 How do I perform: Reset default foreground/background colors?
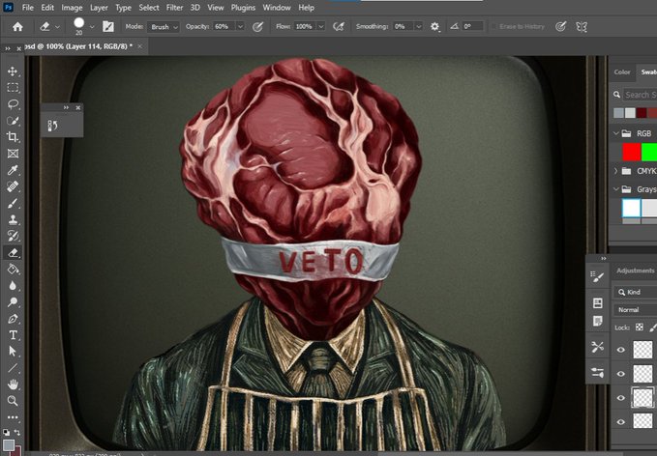tap(6, 432)
